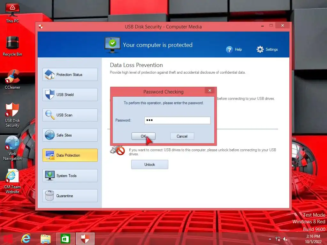Open Recycle Bin desktop icon
This screenshot has width=327, height=245.
coord(12,46)
